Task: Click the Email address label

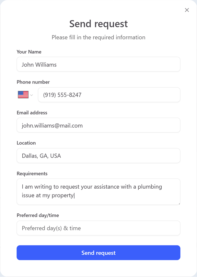Action: (x=32, y=112)
